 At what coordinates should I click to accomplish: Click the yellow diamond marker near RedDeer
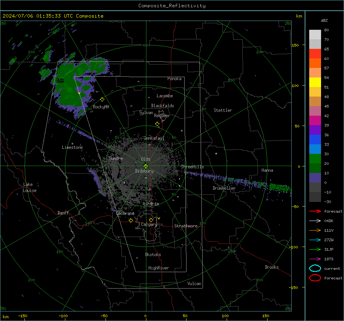coord(157,124)
